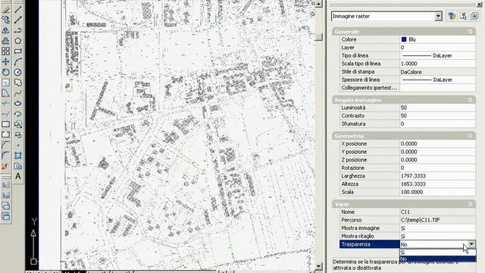
Task: Select the Copy object tool
Action: point(5,20)
